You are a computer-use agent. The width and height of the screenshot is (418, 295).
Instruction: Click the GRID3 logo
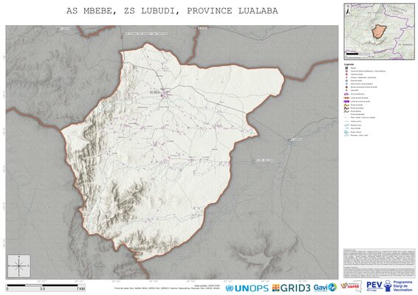291,288
